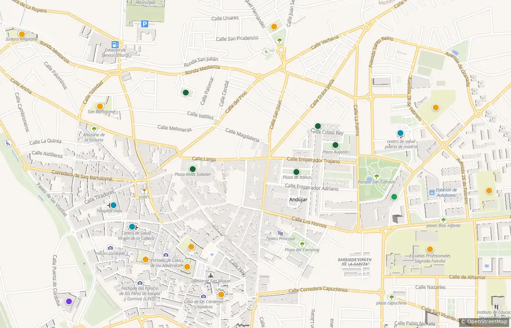
Task: Click the Ronda Mestanza label near Ronda San Julián
Action: 203,70
